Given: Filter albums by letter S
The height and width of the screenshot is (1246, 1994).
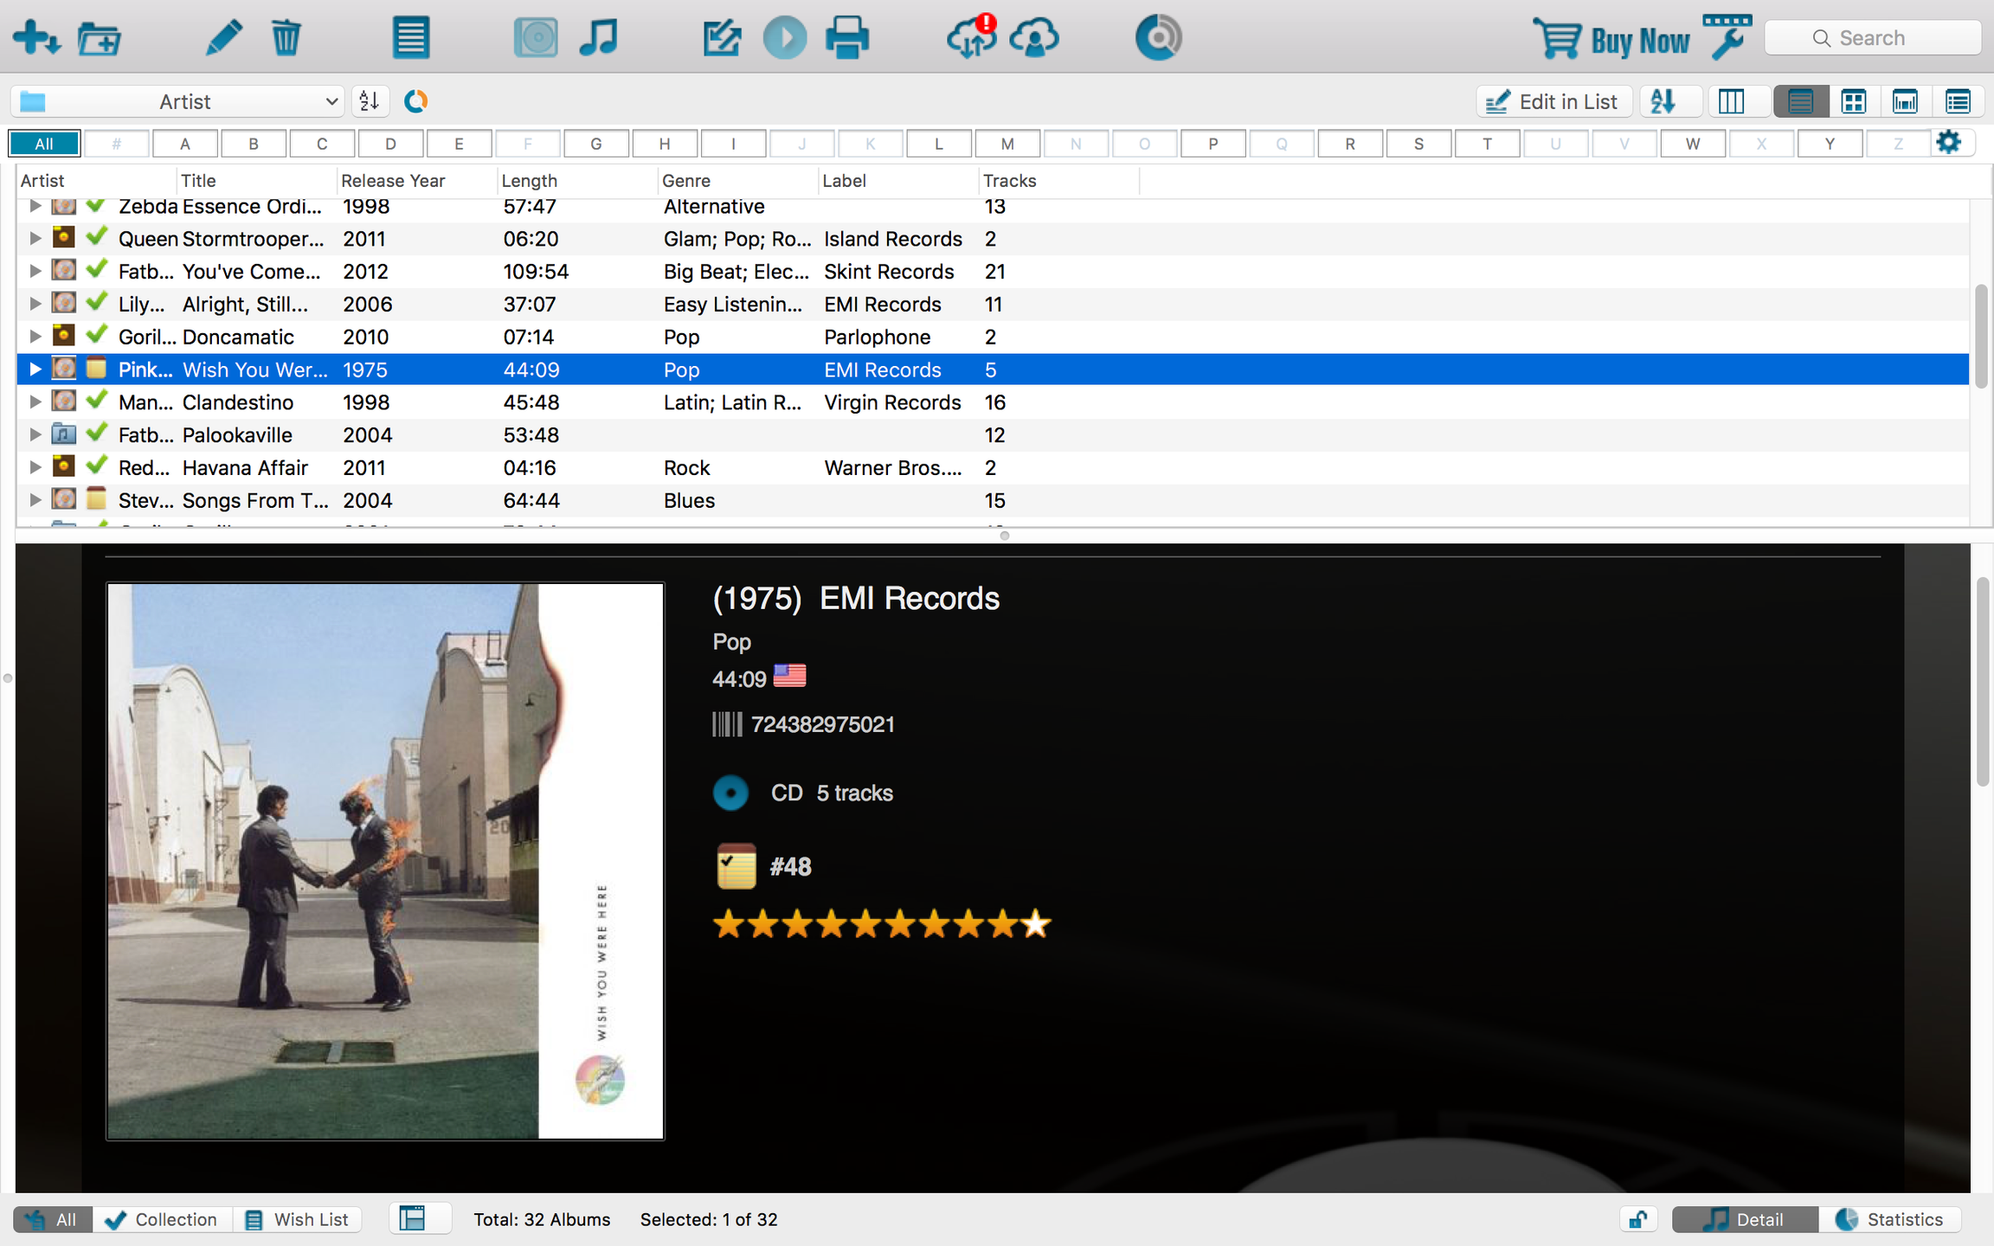Looking at the screenshot, I should pos(1418,144).
